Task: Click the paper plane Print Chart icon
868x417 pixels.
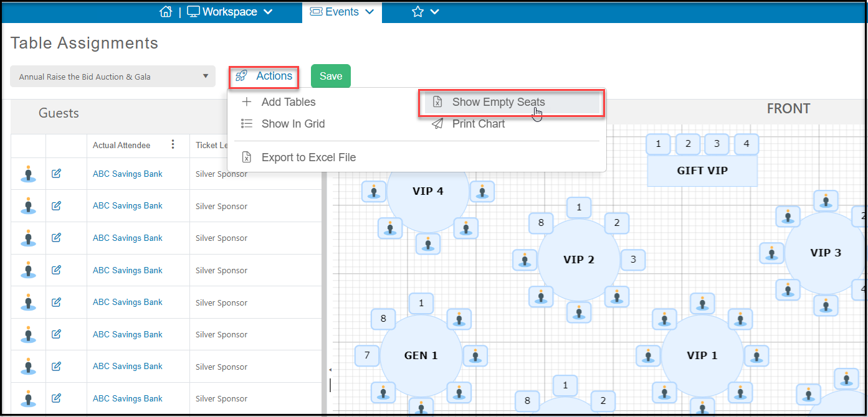Action: coord(438,124)
